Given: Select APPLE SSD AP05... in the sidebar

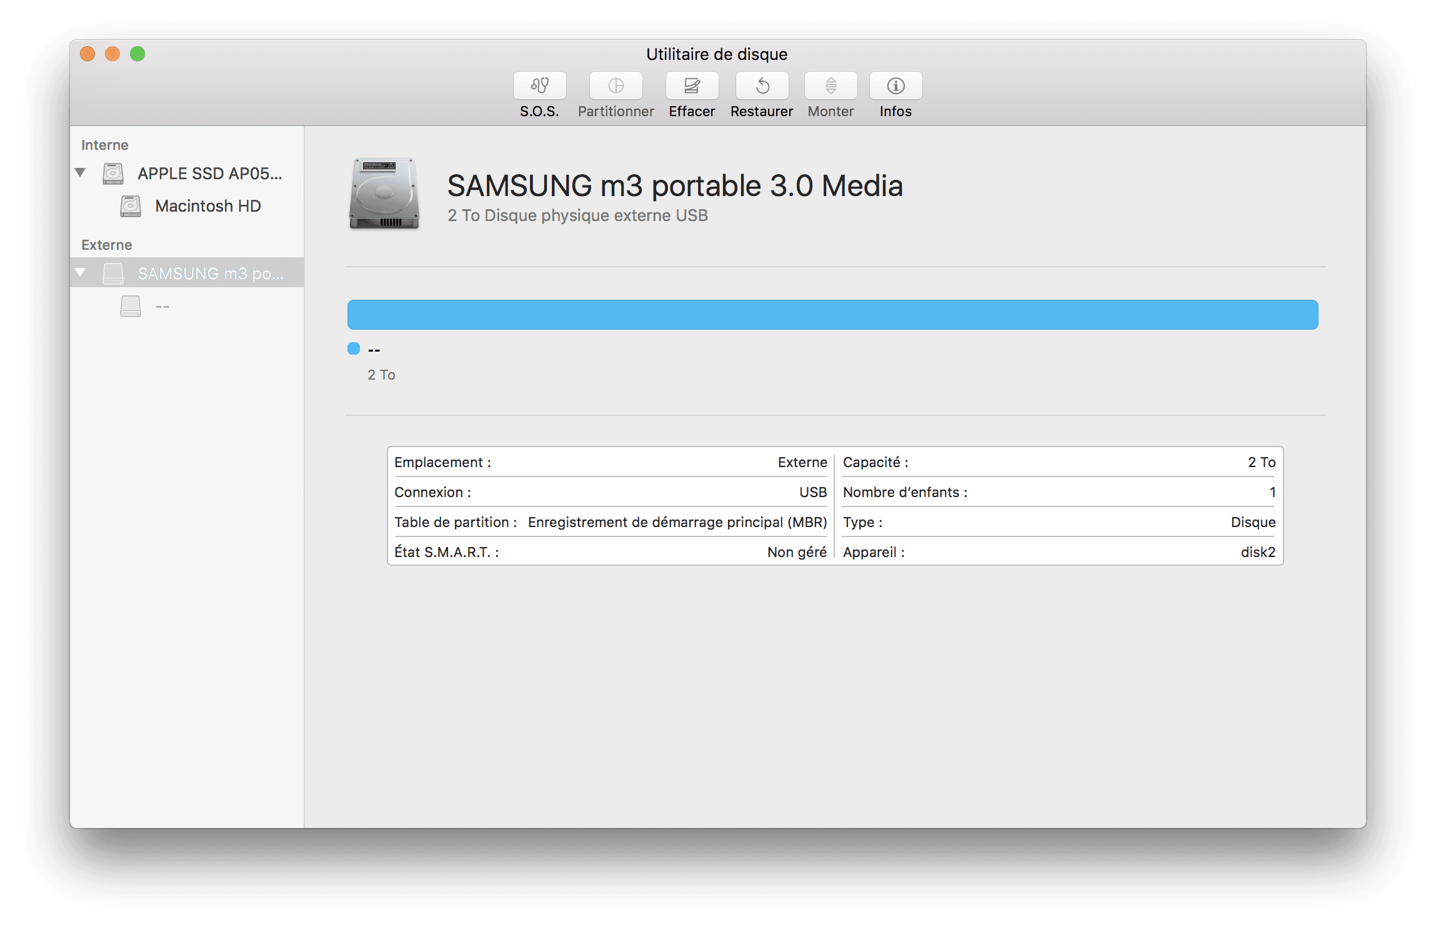Looking at the screenshot, I should tap(187, 174).
